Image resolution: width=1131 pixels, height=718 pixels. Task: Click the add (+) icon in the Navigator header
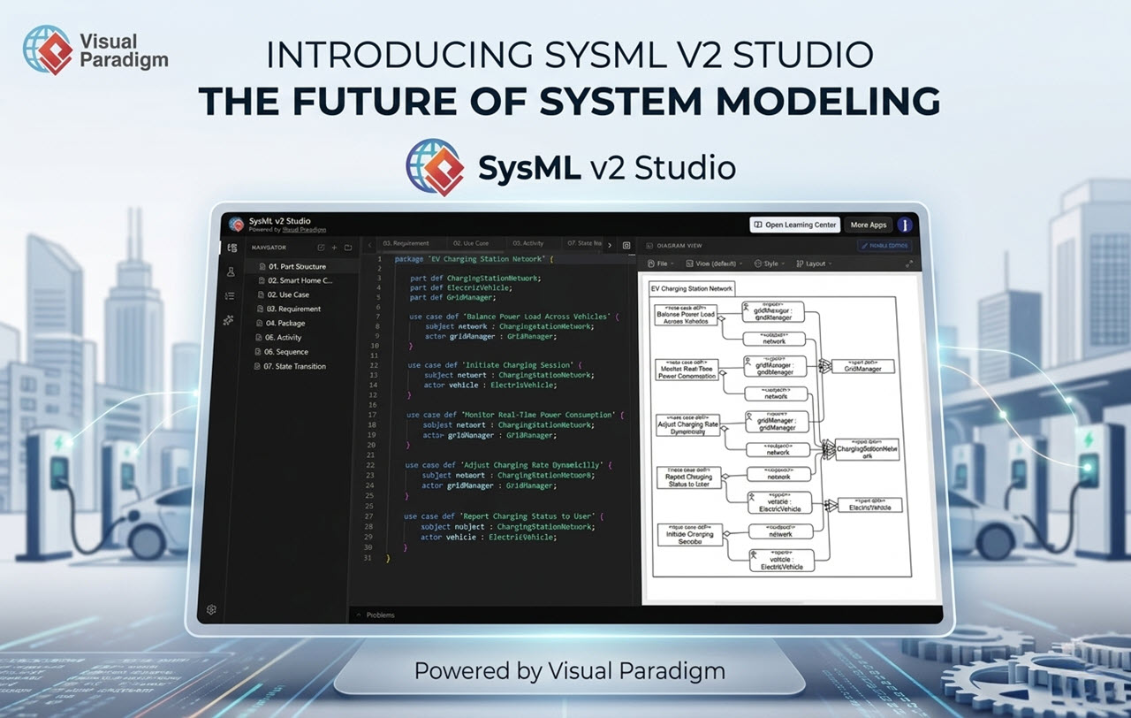335,248
